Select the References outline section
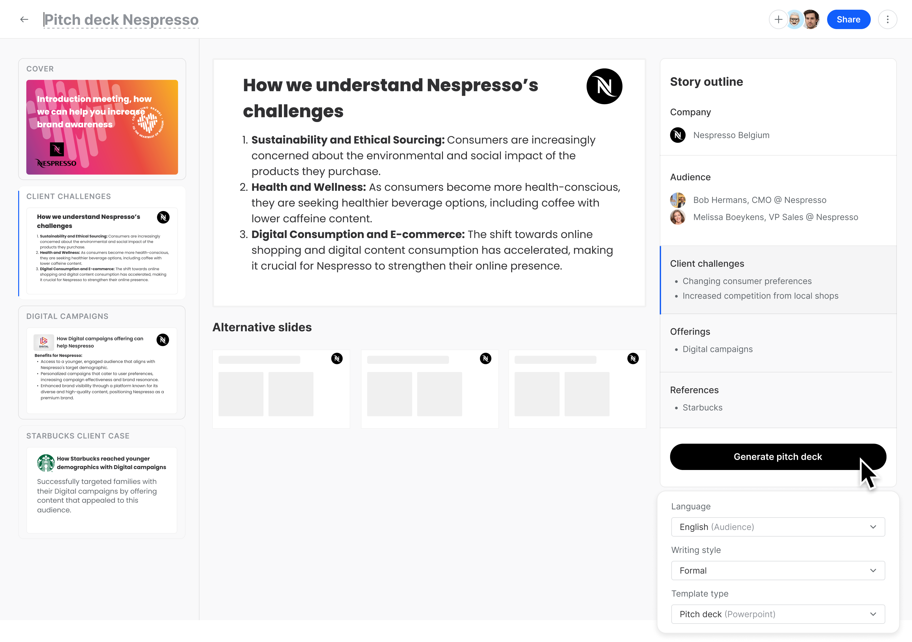 point(778,400)
